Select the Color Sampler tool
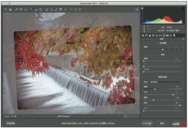The image size is (188, 128). coord(21,10)
